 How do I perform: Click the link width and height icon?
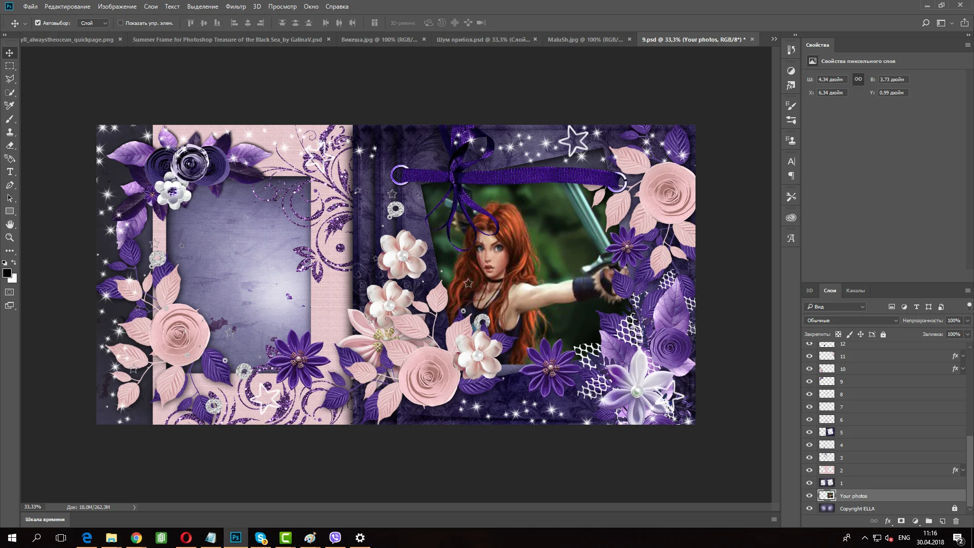pyautogui.click(x=858, y=79)
